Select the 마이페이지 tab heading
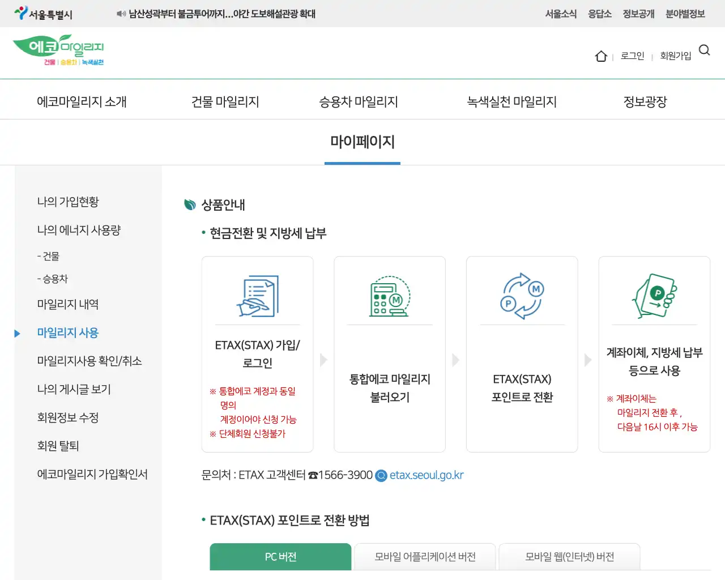This screenshot has width=725, height=580. point(362,142)
